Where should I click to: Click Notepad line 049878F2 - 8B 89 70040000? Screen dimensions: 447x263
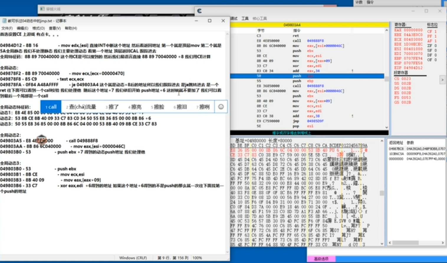point(62,73)
